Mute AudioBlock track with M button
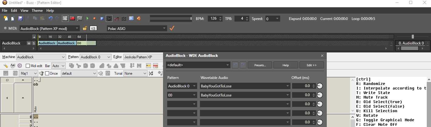Screen dimensions: 431x127 coord(29,43)
